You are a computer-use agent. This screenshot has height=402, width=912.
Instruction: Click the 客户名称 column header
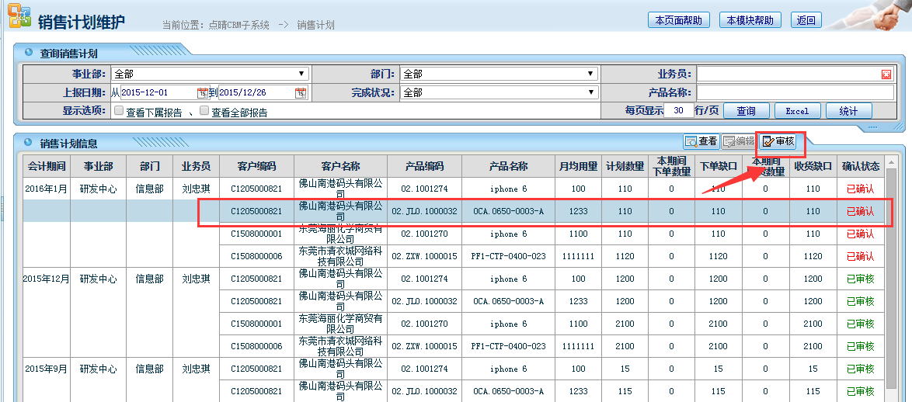point(340,166)
